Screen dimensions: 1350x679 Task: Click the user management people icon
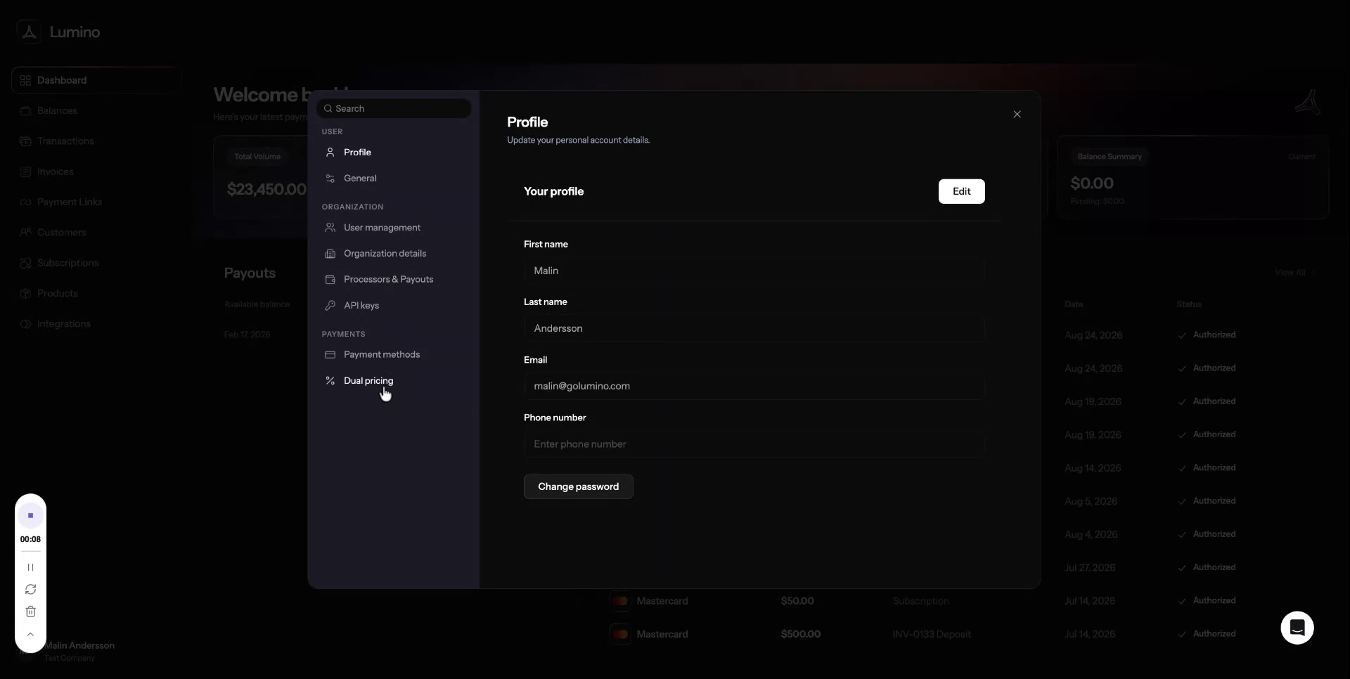[330, 228]
